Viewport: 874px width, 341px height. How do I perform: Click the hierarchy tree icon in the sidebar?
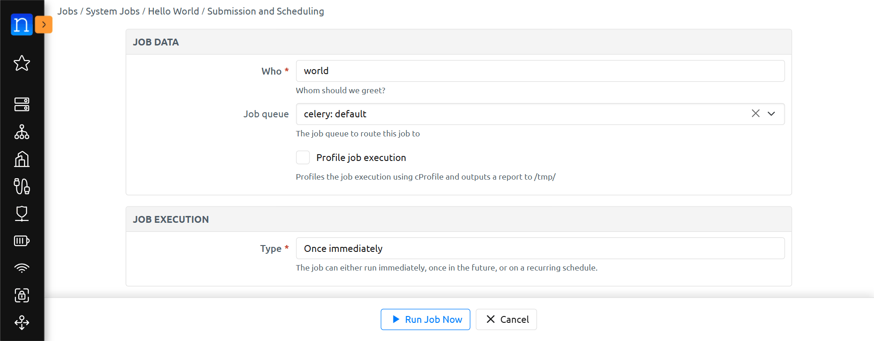tap(21, 132)
